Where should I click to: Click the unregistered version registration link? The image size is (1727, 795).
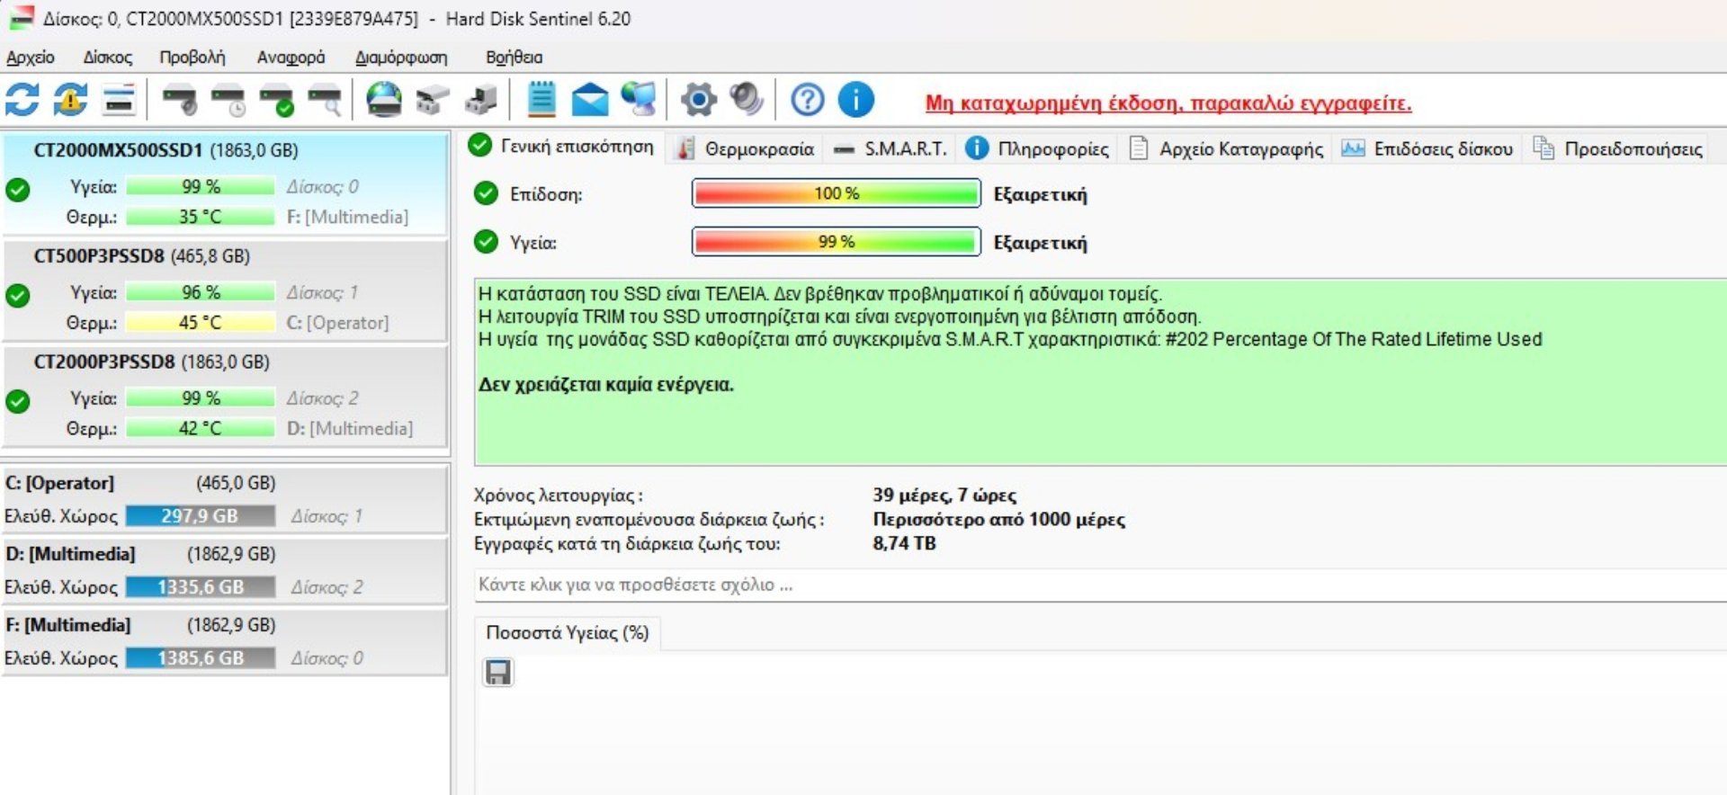pyautogui.click(x=1168, y=103)
